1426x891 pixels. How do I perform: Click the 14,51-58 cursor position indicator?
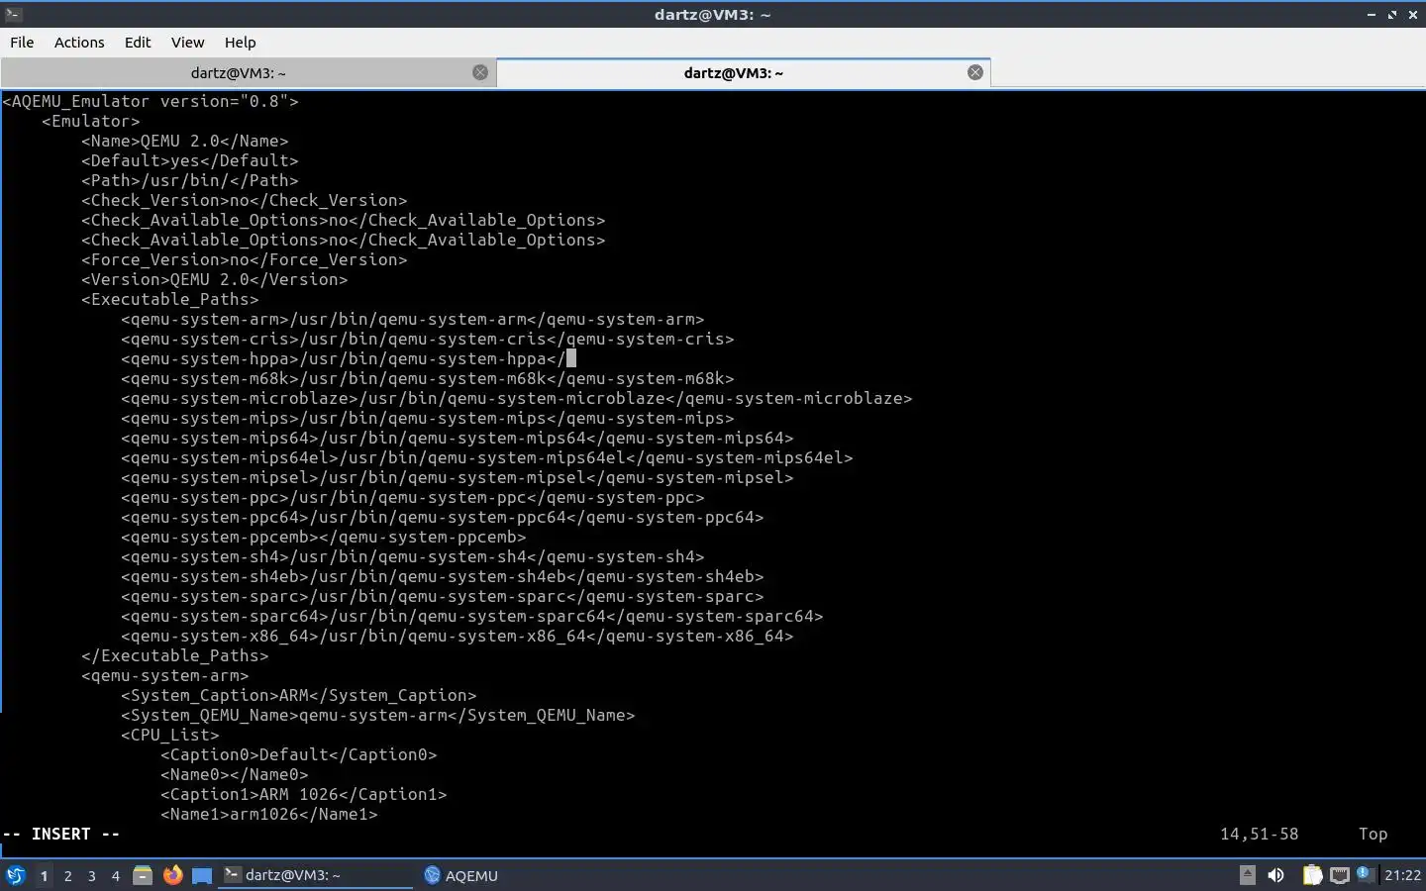[1260, 834]
